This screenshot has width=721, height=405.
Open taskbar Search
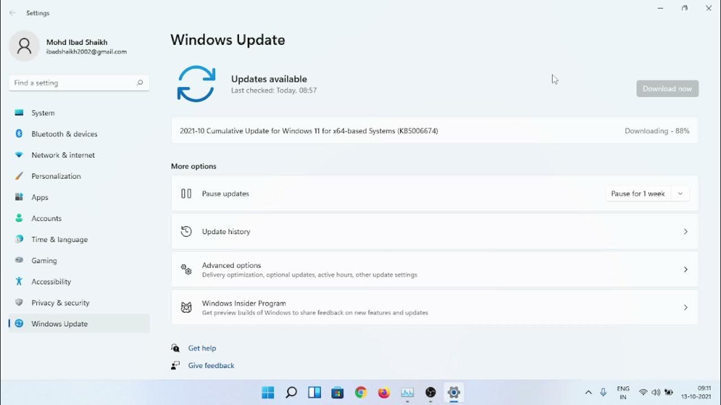pos(291,393)
